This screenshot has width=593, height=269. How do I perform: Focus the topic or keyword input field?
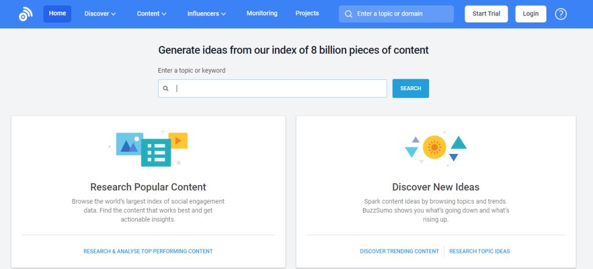coord(272,89)
